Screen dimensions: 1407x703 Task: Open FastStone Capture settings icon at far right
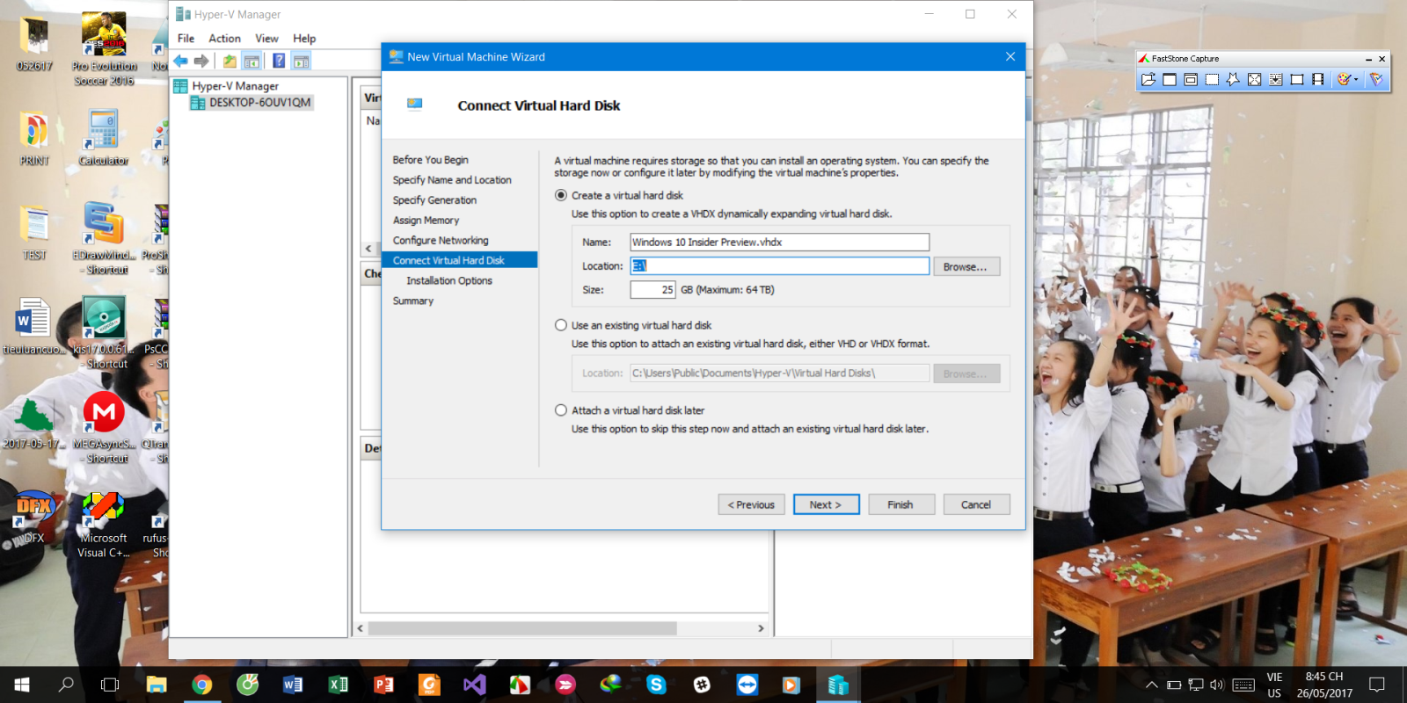pos(1376,79)
